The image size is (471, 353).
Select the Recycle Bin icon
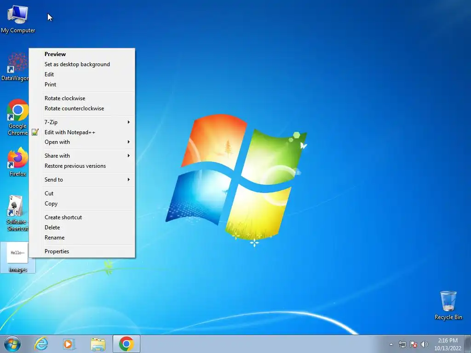[448, 305]
